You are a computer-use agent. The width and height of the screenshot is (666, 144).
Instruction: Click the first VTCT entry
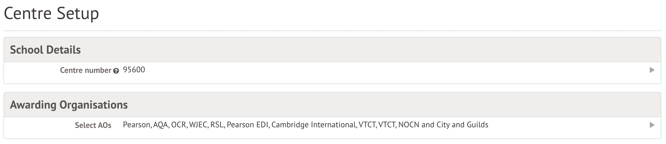pos(367,125)
